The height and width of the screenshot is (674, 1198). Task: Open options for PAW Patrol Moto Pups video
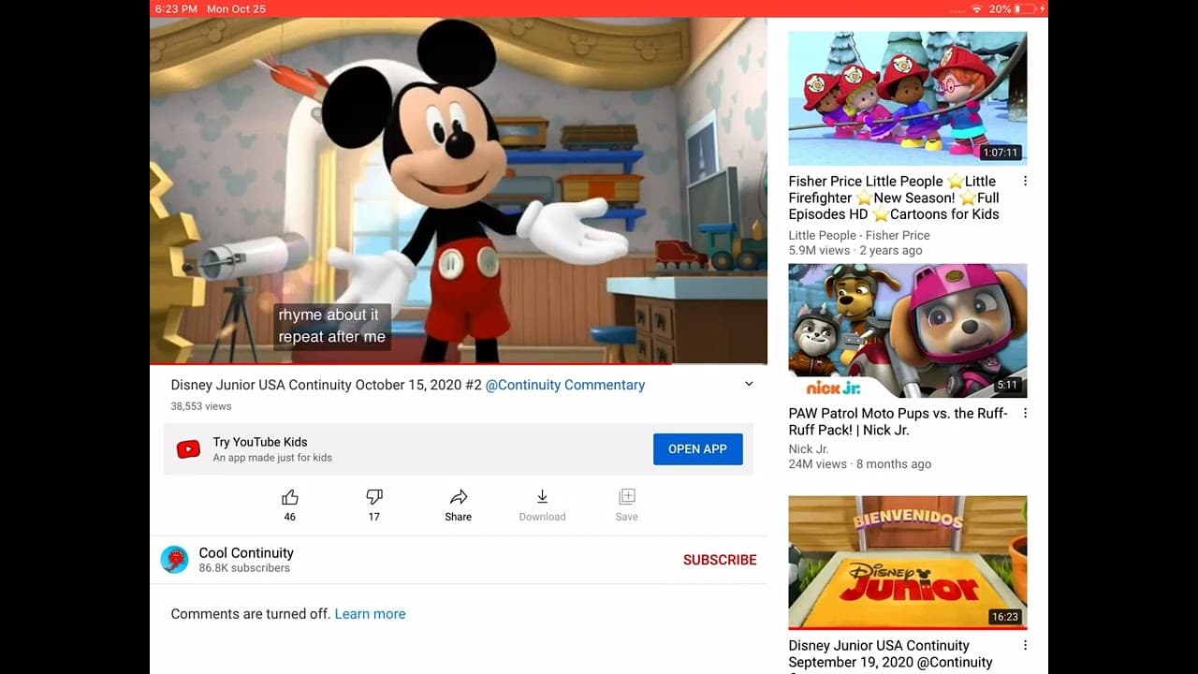click(1025, 414)
